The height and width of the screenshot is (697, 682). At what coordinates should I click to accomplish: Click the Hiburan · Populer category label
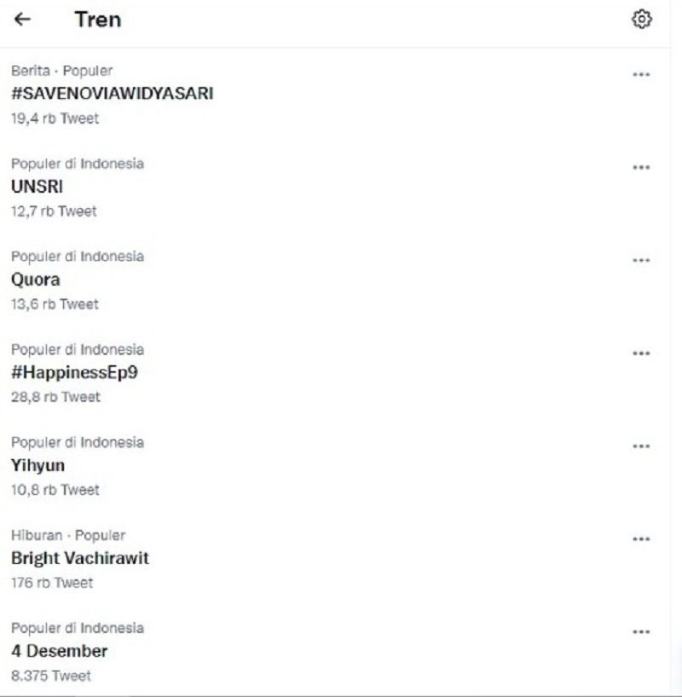[x=68, y=535]
